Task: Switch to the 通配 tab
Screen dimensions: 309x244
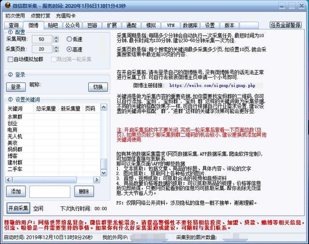Action: pos(131,26)
